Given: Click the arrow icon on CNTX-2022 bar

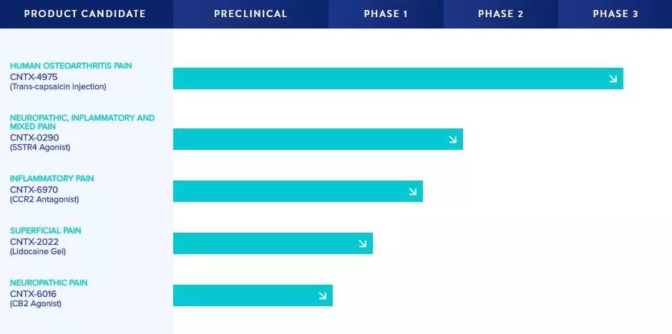Looking at the screenshot, I should click(x=362, y=243).
